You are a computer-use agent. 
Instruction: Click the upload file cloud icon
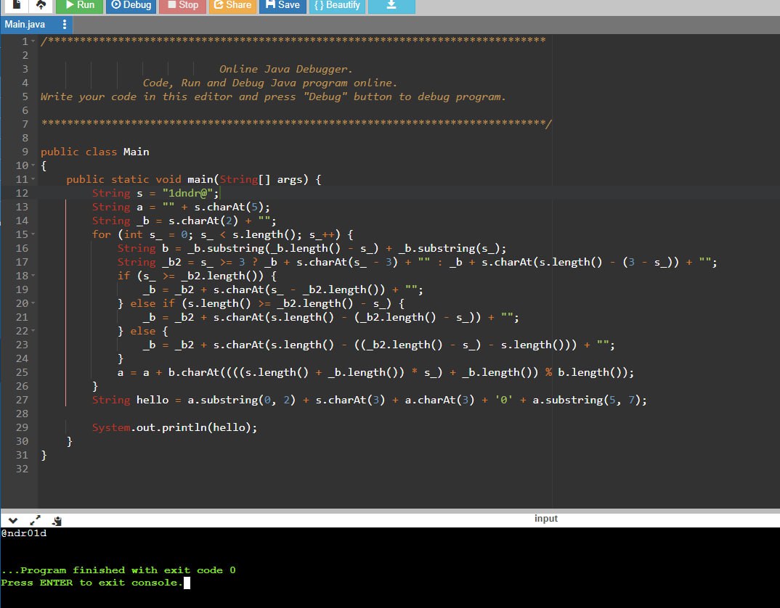pos(41,5)
